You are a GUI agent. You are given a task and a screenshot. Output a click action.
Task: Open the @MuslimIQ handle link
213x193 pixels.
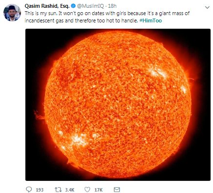tap(90, 6)
